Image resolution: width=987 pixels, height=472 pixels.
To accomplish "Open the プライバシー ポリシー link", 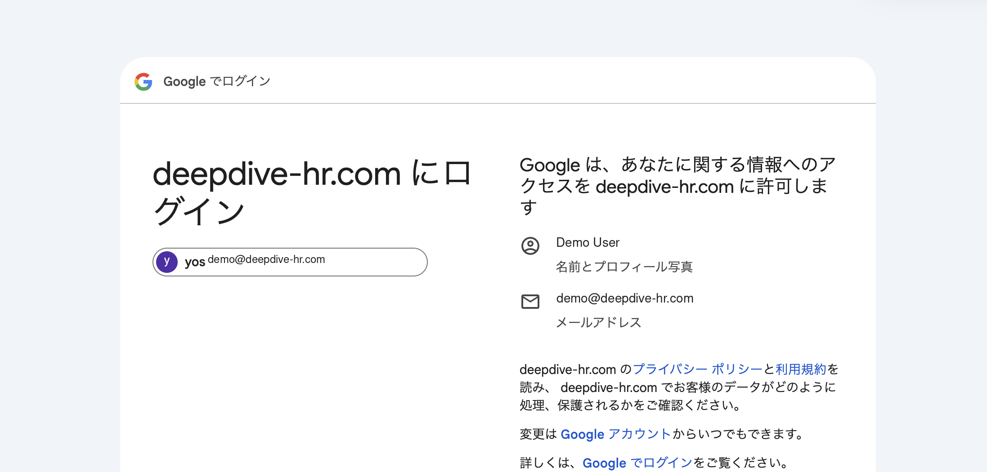I will pos(698,369).
